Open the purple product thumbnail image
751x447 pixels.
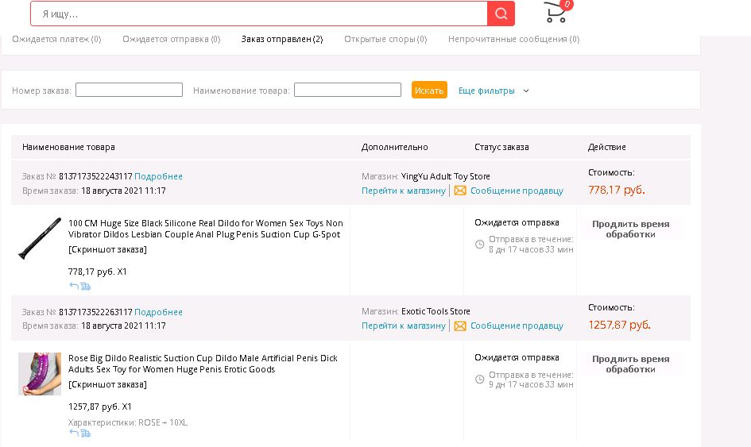pos(40,374)
